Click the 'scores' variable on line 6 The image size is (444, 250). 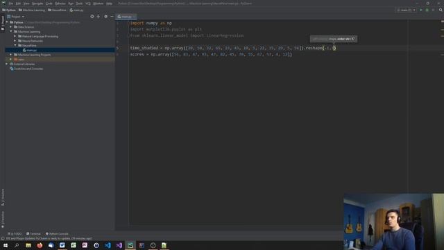pyautogui.click(x=137, y=54)
